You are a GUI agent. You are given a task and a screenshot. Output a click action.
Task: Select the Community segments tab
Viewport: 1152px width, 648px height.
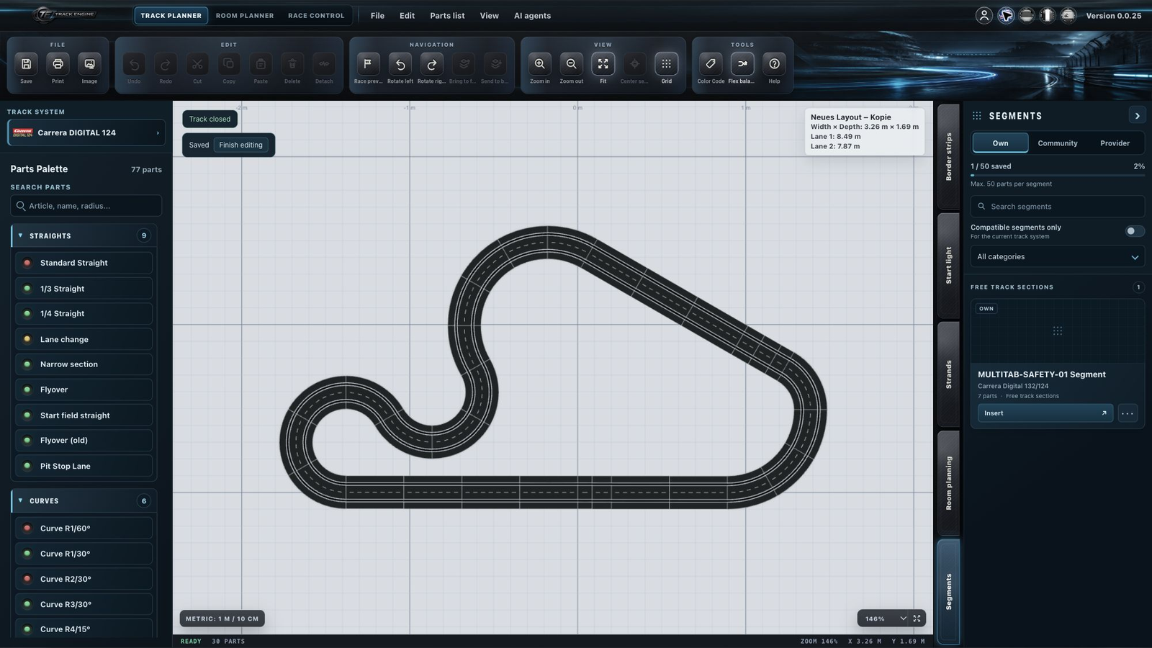pyautogui.click(x=1058, y=143)
